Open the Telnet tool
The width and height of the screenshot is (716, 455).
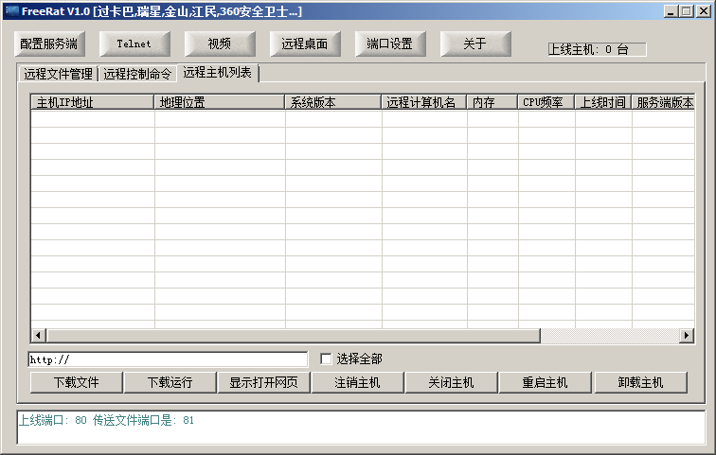click(x=134, y=44)
